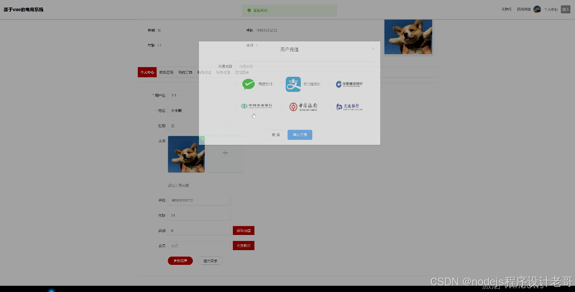Click the 姓名 input field
Viewport: 575px width, 292px height.
click(x=199, y=110)
